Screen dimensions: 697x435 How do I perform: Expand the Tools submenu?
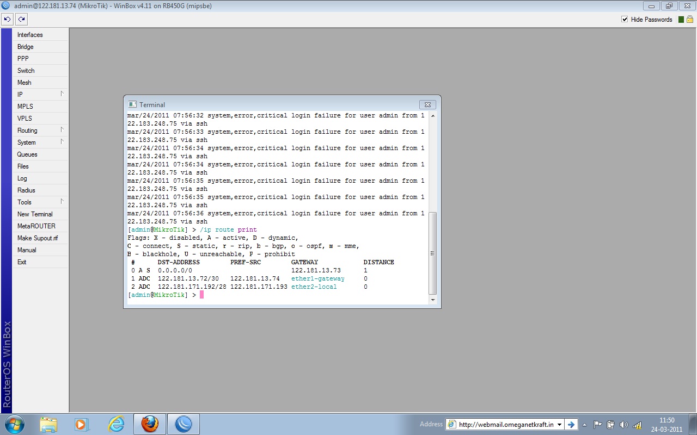(x=41, y=202)
